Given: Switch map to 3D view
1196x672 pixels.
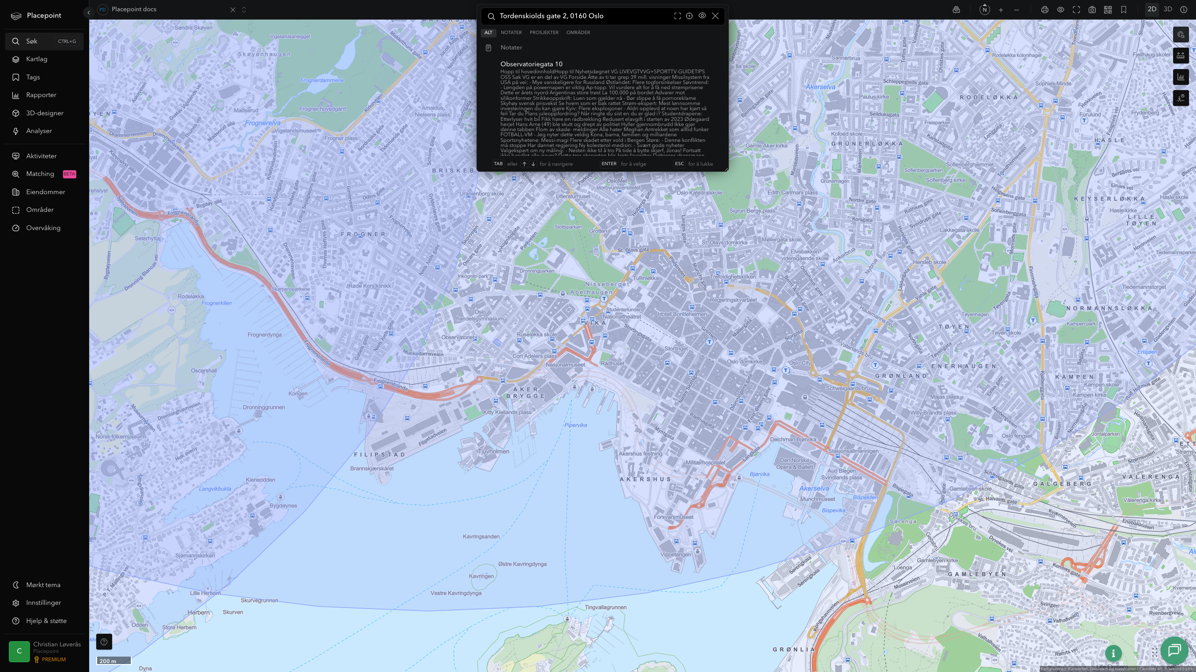Looking at the screenshot, I should pyautogui.click(x=1168, y=9).
